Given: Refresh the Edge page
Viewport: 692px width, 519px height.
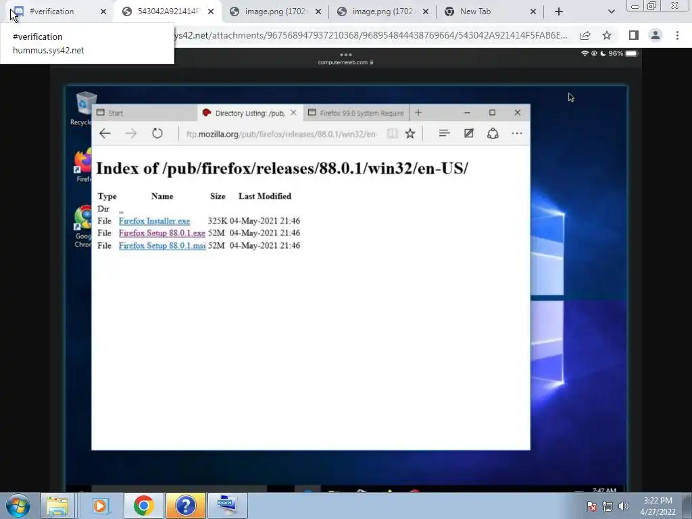Looking at the screenshot, I should (x=157, y=133).
